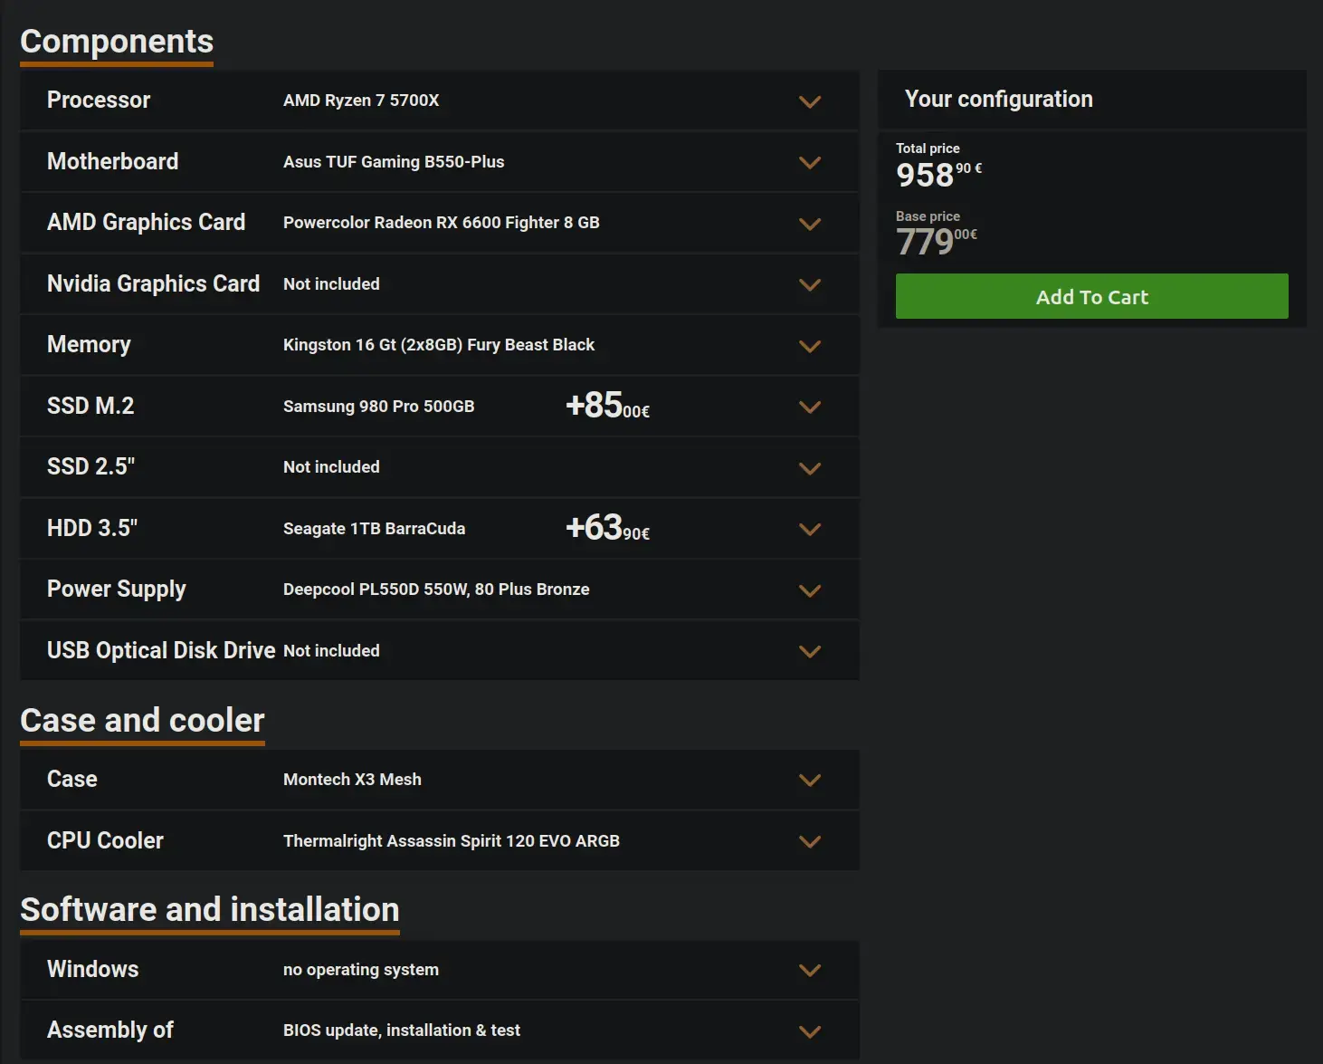Click the +63.90 € HDD price
Viewport: 1323px width, 1064px height.
[607, 528]
